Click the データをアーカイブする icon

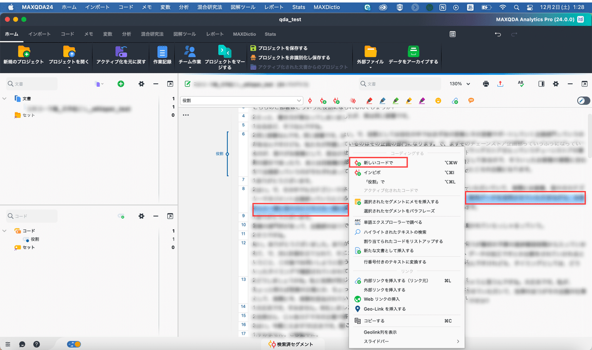pos(413,52)
